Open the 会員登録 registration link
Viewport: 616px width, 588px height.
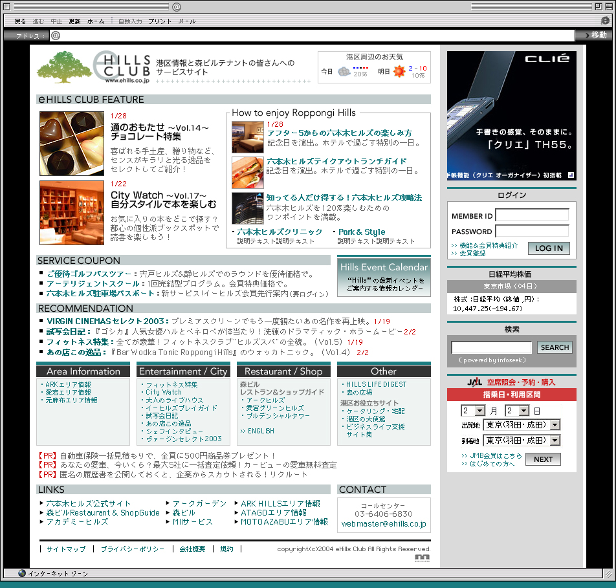click(472, 254)
